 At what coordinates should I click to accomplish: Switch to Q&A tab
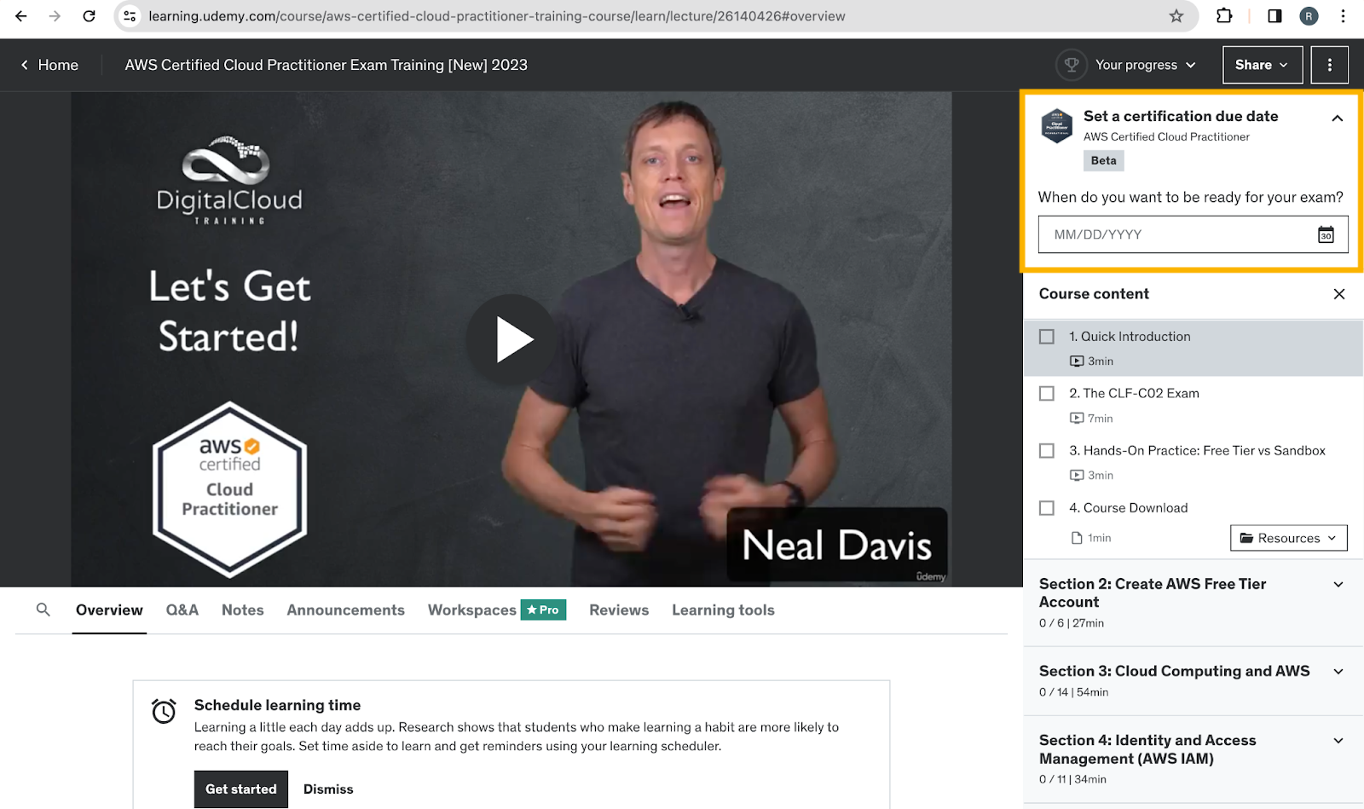point(182,610)
